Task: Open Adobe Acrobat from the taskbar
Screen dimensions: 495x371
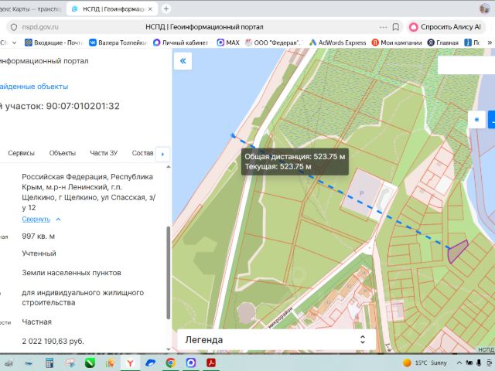Action: (x=211, y=362)
